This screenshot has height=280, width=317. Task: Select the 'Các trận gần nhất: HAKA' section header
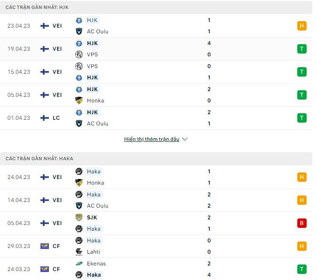[40, 159]
